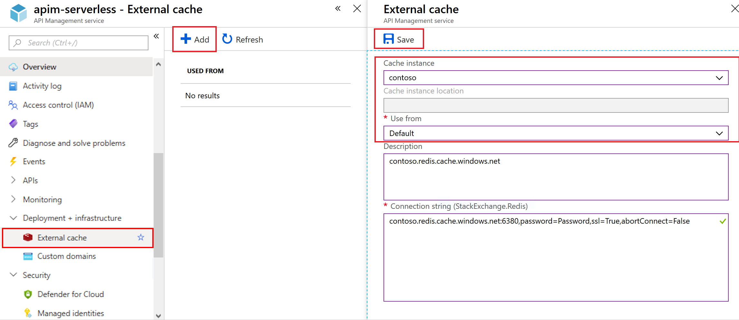
Task: Select the Events lightning icon
Action: point(13,161)
